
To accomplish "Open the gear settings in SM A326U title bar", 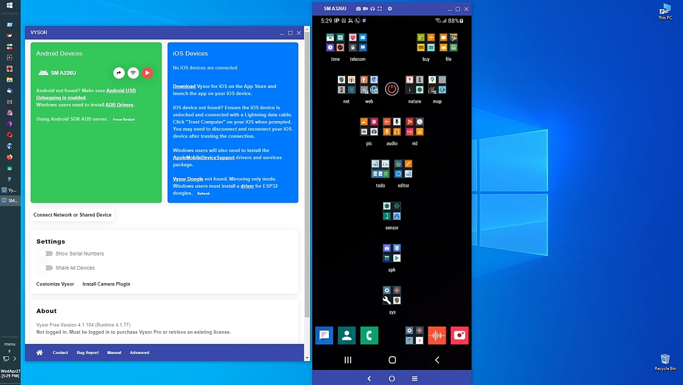I will point(390,9).
